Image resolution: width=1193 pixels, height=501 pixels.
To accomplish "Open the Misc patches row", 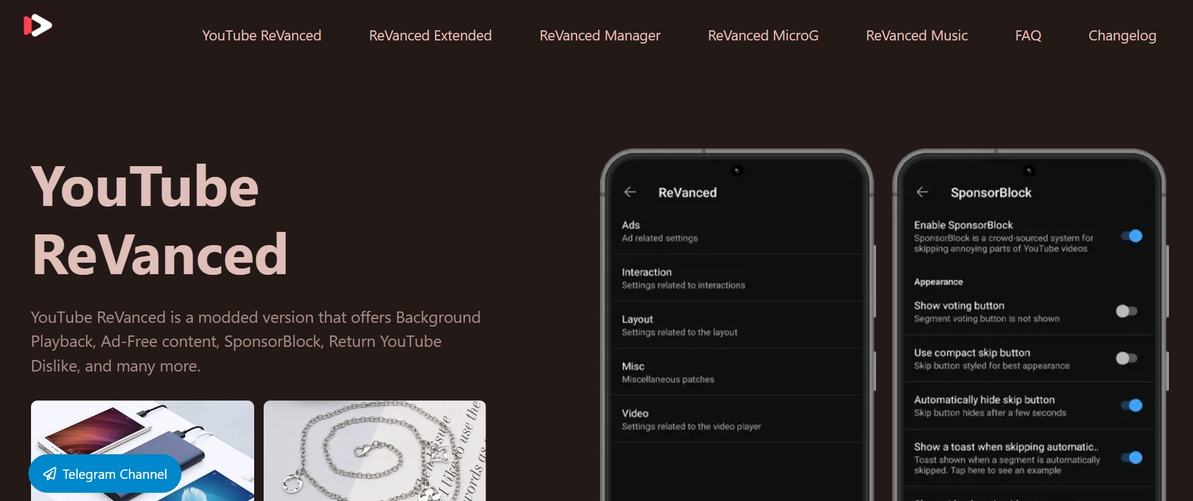I will (737, 372).
